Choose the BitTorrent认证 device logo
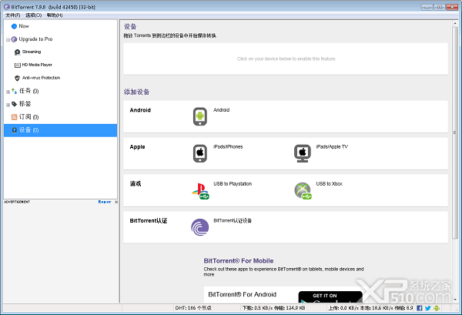Image resolution: width=462 pixels, height=315 pixels. coord(199,227)
